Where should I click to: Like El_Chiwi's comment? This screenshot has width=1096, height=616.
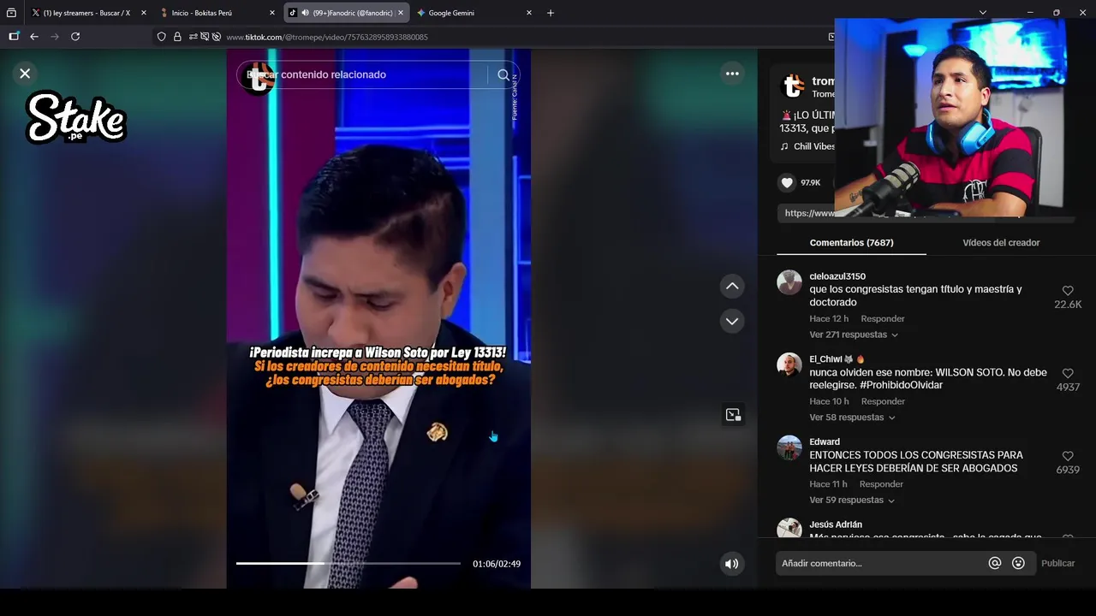tap(1068, 374)
